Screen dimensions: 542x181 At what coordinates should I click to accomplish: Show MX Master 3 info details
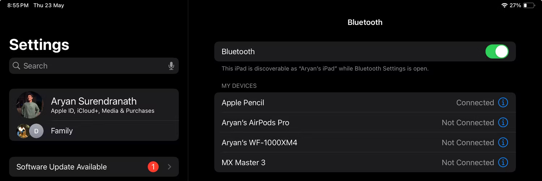pos(503,163)
